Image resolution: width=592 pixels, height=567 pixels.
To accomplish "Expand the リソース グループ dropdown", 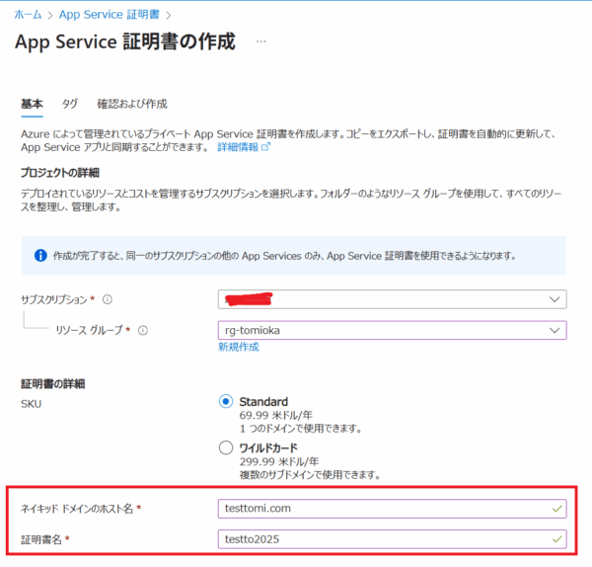I will pyautogui.click(x=392, y=330).
